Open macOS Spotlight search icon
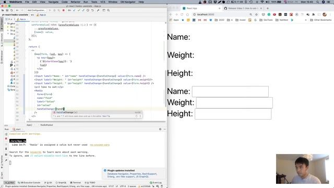Viewport: 334px width, 188px height. coord(318,2)
